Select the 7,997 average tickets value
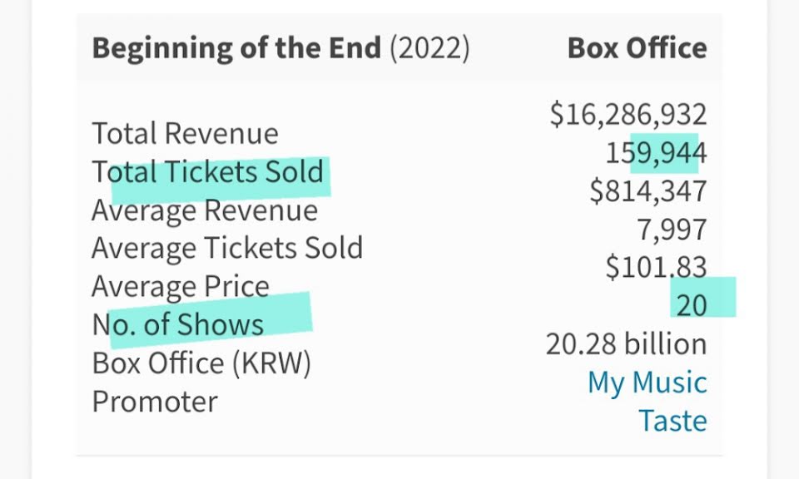This screenshot has height=479, width=799. click(672, 230)
